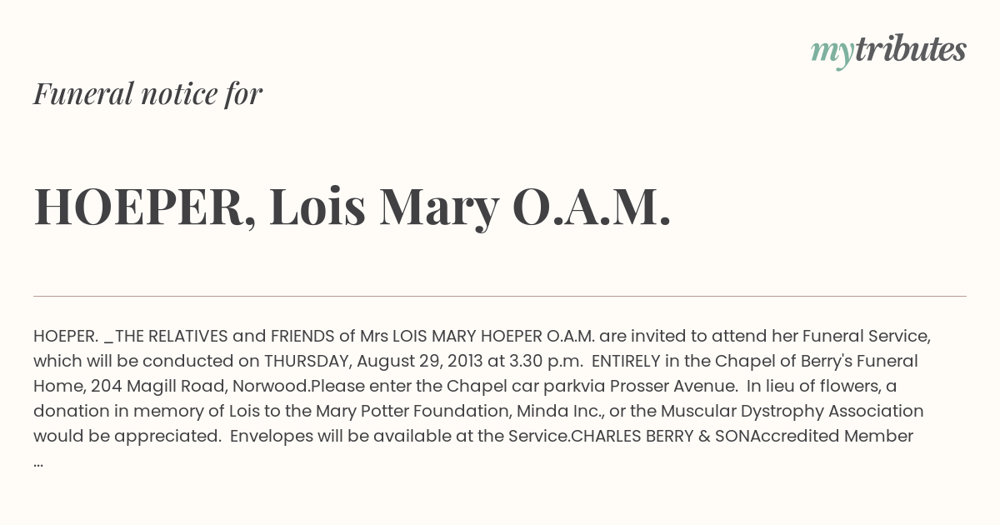Click the horizontal divider line
This screenshot has height=525, width=1000.
point(500,296)
